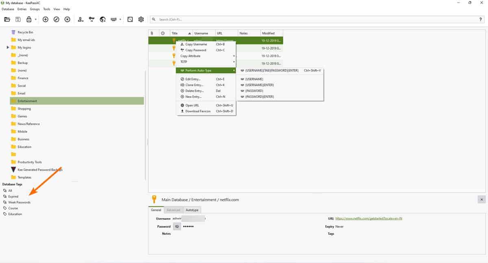The width and height of the screenshot is (488, 263).
Task: Open an existing database file
Action: [x=7, y=19]
